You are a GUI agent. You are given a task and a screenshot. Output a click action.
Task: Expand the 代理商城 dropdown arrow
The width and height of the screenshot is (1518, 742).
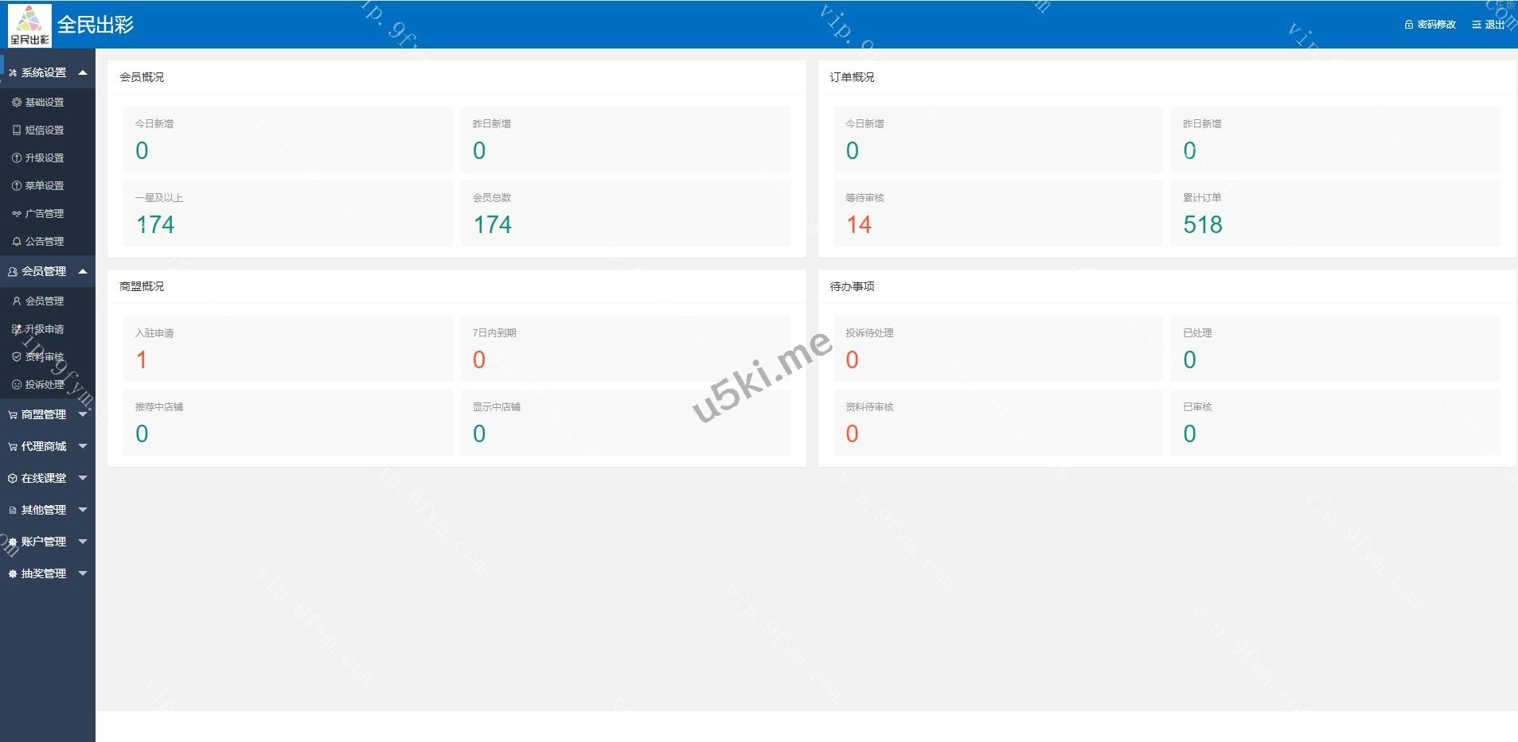[83, 446]
